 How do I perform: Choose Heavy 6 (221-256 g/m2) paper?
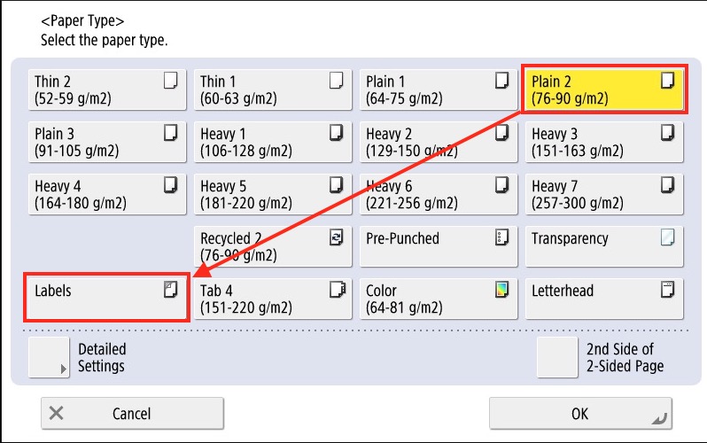pos(438,194)
